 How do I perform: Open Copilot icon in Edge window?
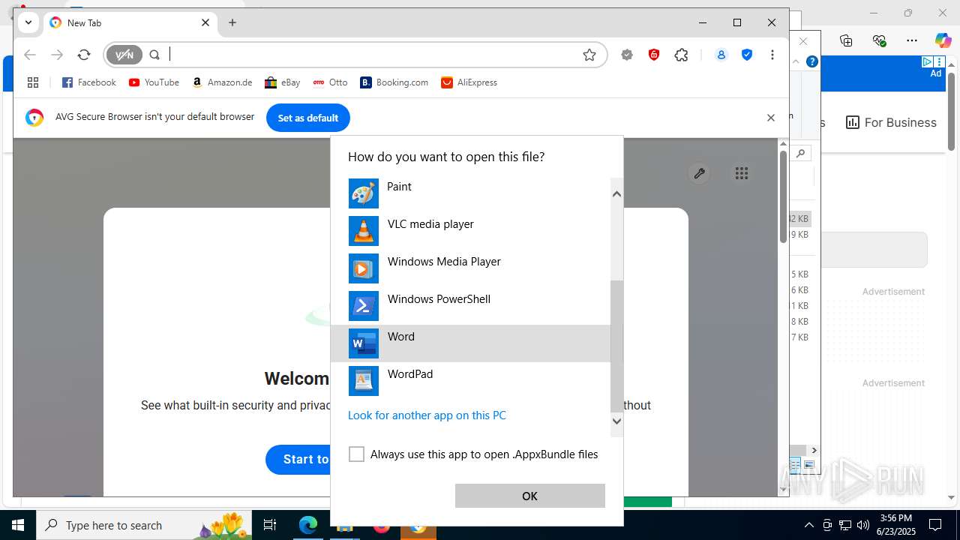pos(943,40)
